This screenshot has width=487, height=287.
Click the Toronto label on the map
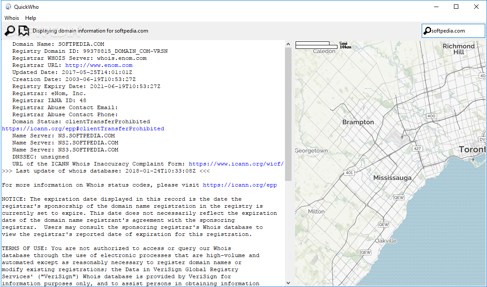[472, 149]
